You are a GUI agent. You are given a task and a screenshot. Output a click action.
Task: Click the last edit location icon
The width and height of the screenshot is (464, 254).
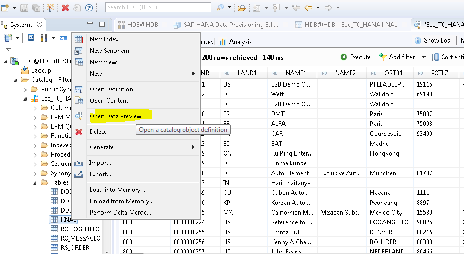tap(295, 8)
